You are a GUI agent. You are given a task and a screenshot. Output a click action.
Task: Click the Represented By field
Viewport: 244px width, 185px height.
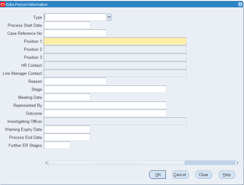105,105
